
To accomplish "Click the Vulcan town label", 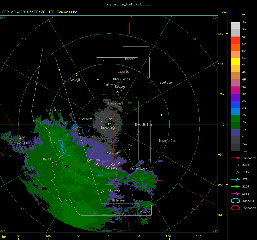I will point(145,212).
